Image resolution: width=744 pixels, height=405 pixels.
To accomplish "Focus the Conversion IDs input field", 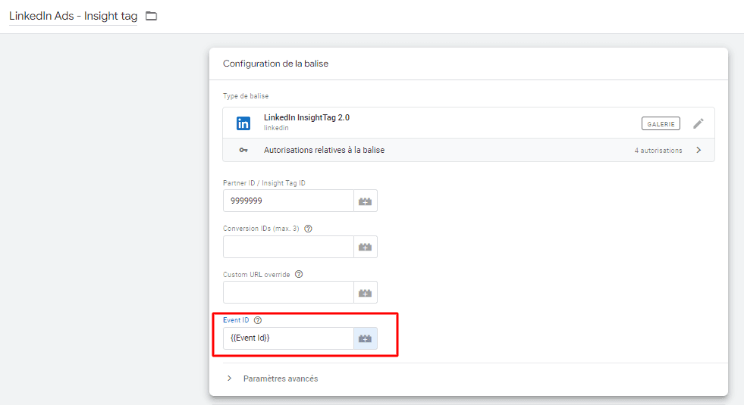I will pyautogui.click(x=288, y=247).
